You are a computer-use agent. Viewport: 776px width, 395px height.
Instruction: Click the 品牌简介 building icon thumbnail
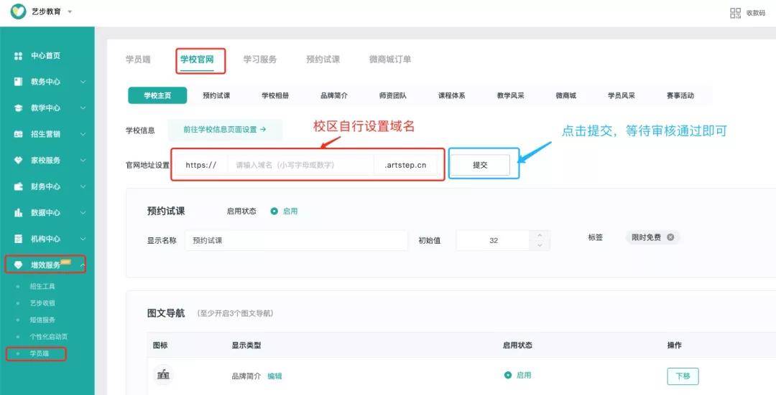163,376
